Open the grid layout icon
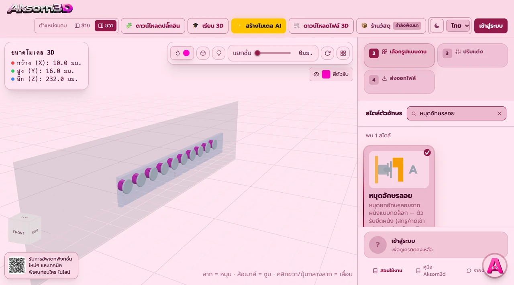514x285 pixels. tap(343, 53)
